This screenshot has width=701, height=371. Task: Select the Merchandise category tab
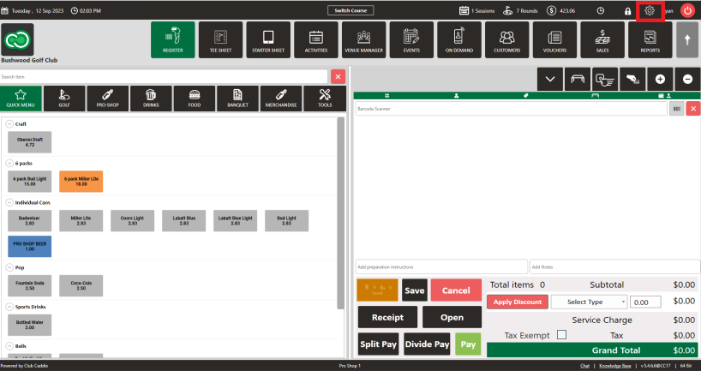coord(281,99)
